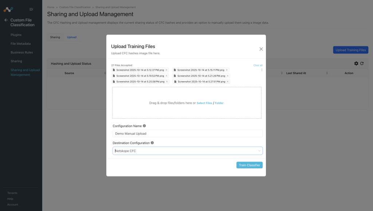Open the Destination Configuration dropdown
Viewport: 373px width, 211px height.
tap(188, 151)
